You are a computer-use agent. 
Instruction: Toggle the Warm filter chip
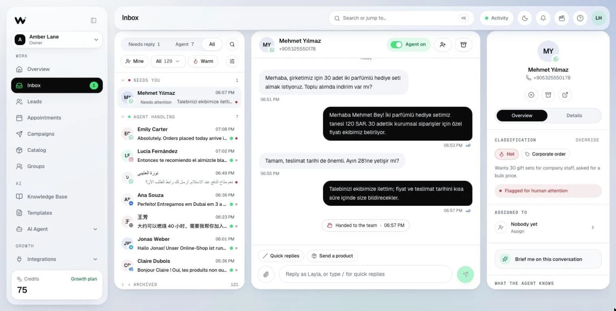(x=203, y=61)
